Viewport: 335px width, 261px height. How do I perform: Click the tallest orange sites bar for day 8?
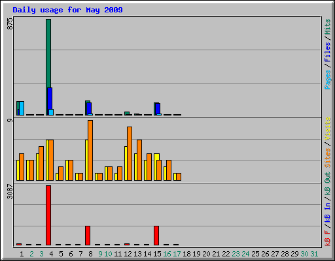coord(90,150)
